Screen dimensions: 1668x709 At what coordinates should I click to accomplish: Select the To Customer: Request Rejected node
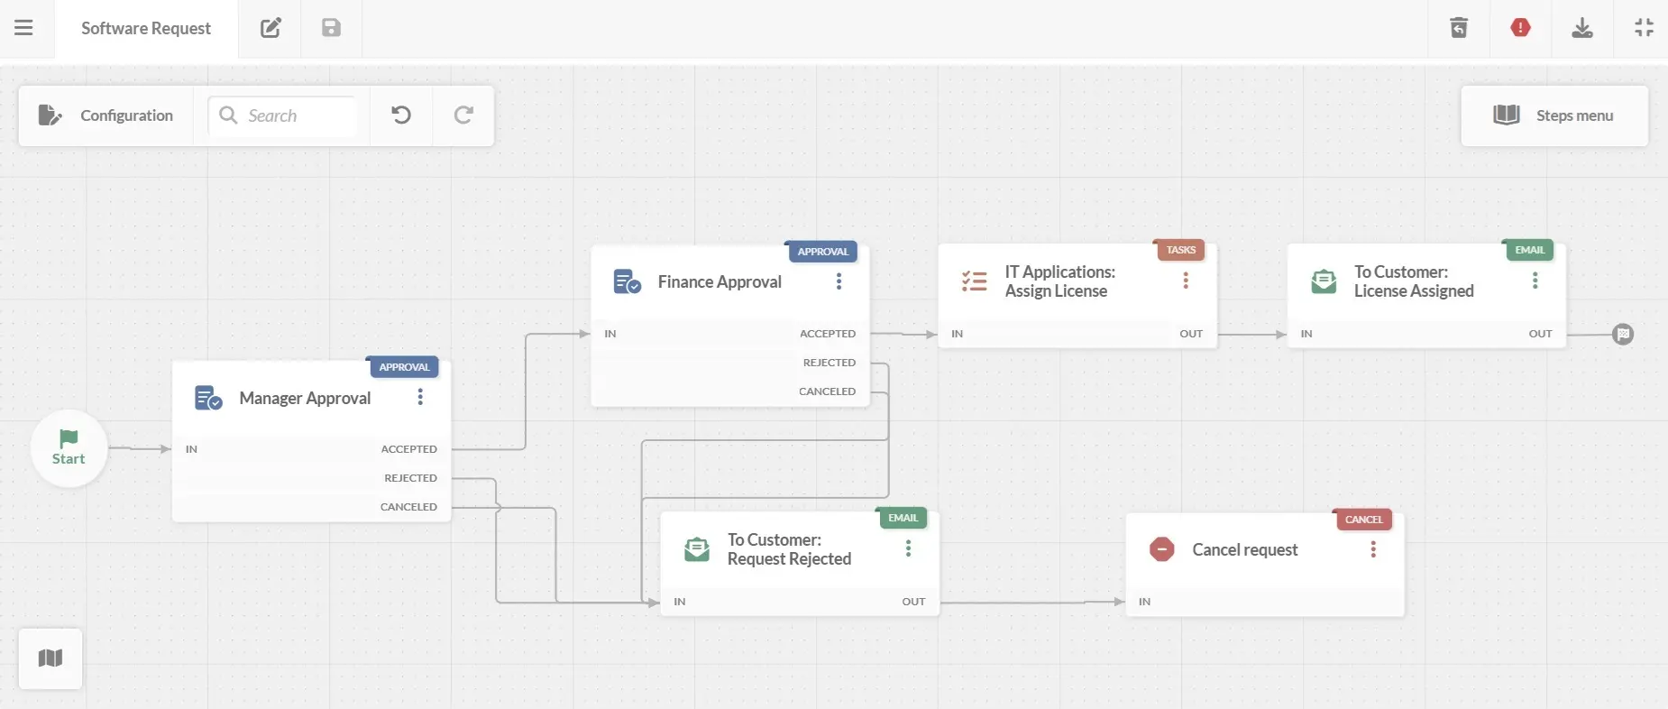click(789, 549)
